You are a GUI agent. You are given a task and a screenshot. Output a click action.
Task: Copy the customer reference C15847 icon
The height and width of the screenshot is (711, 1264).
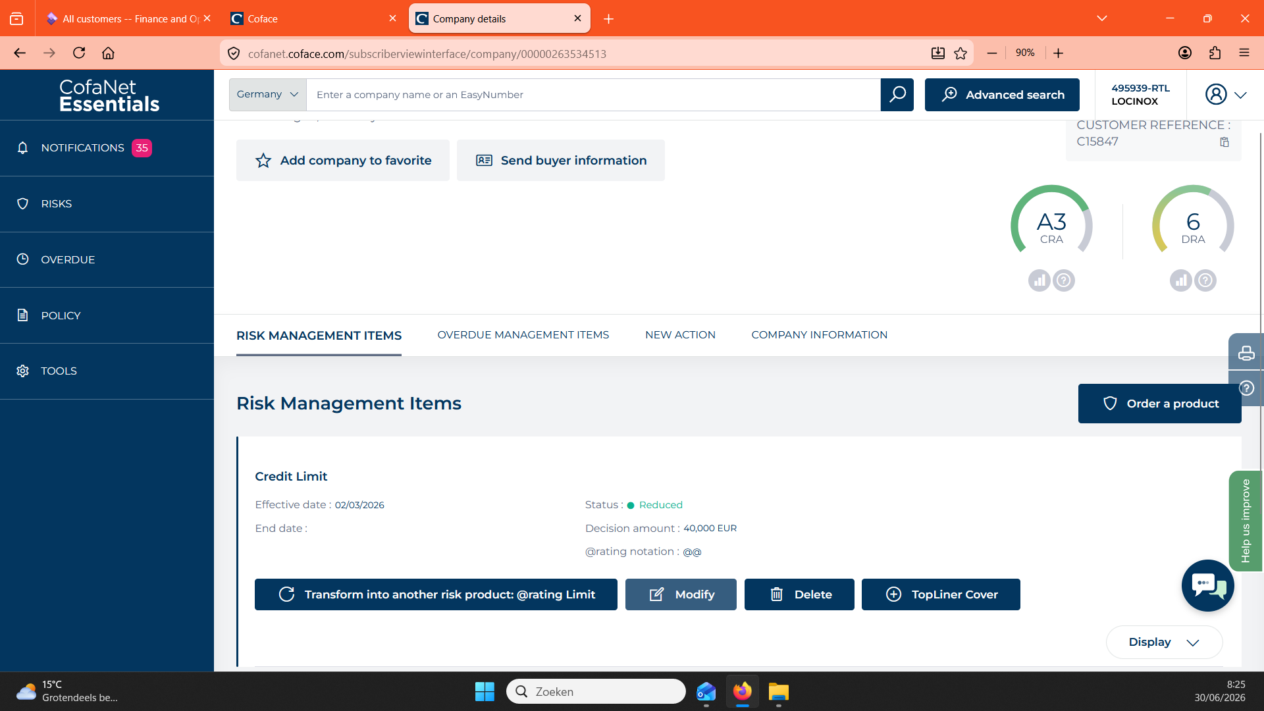pyautogui.click(x=1224, y=142)
